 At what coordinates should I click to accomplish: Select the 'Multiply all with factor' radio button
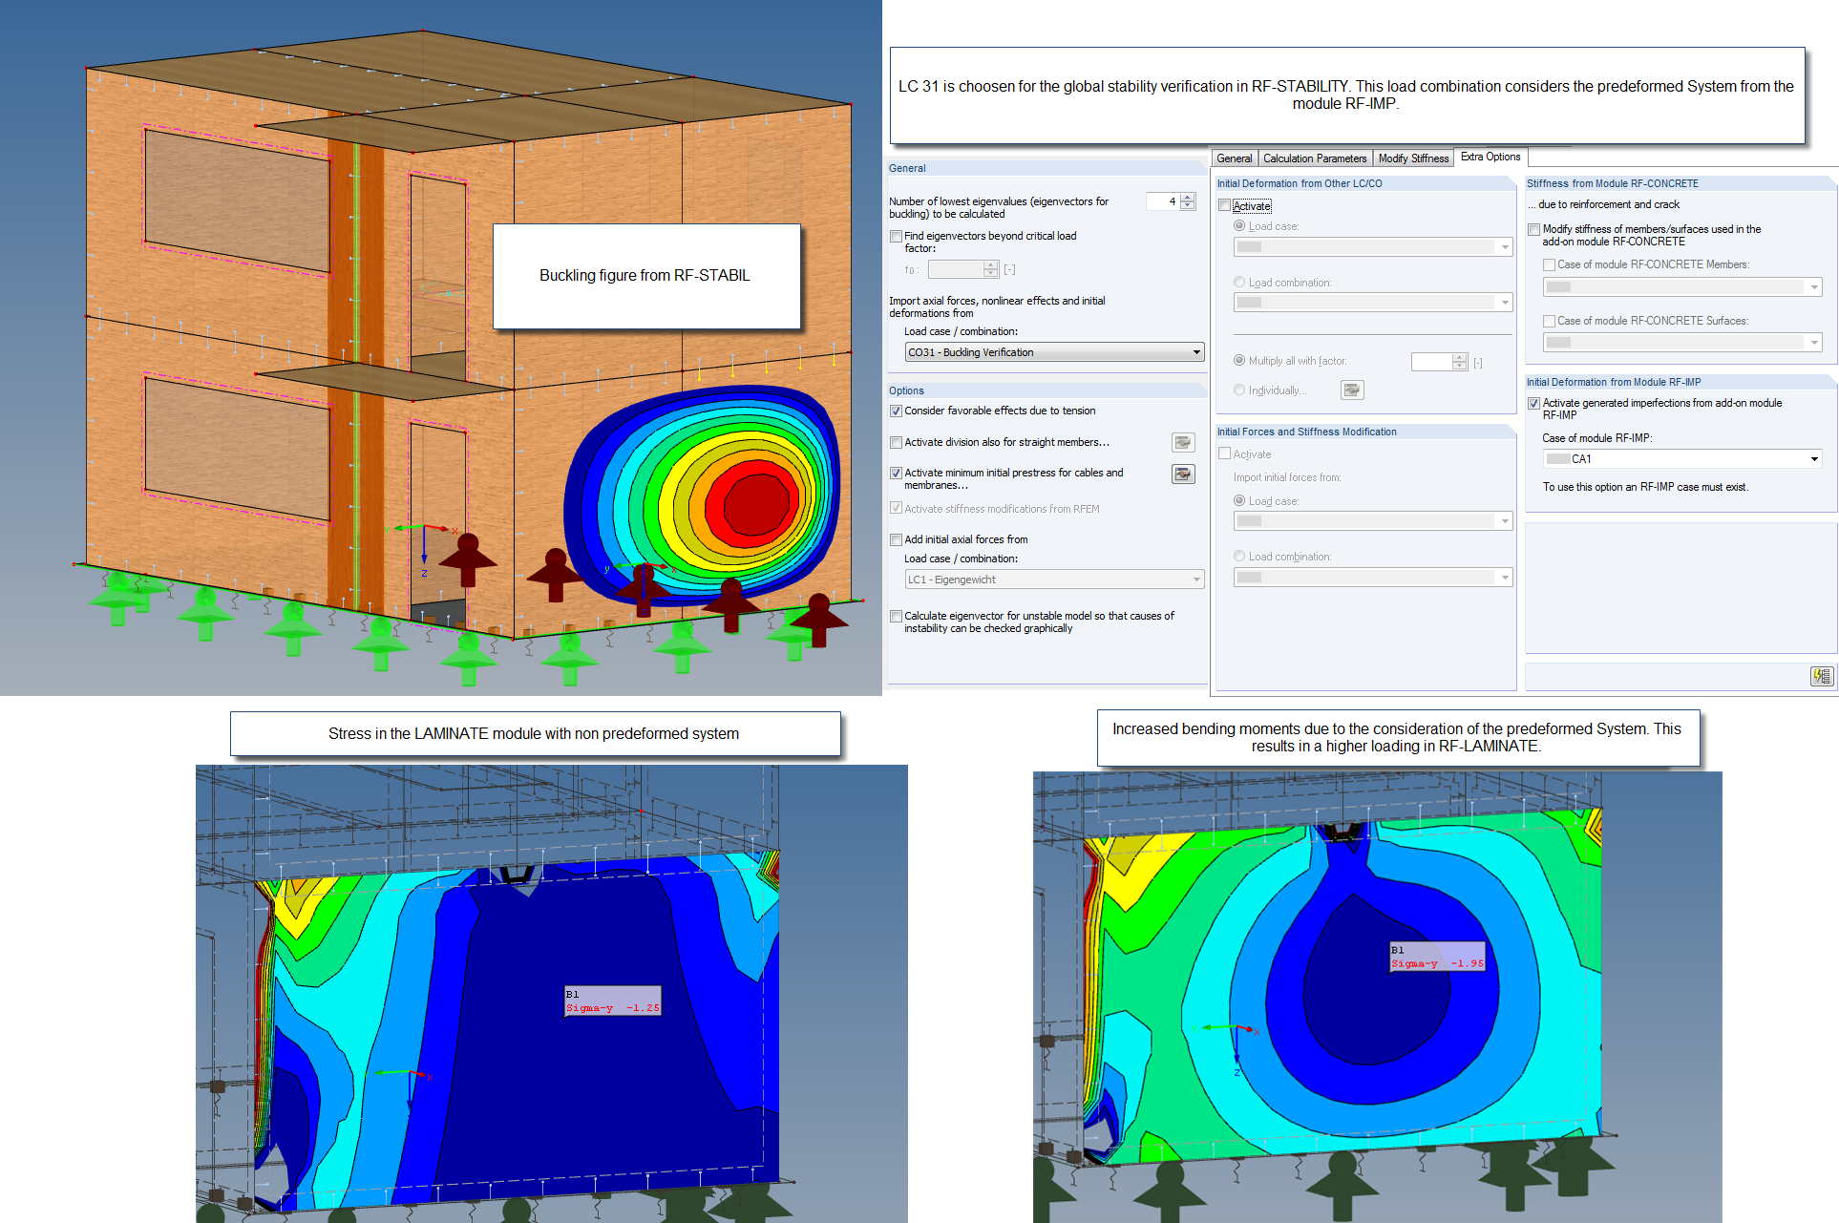pyautogui.click(x=1238, y=361)
